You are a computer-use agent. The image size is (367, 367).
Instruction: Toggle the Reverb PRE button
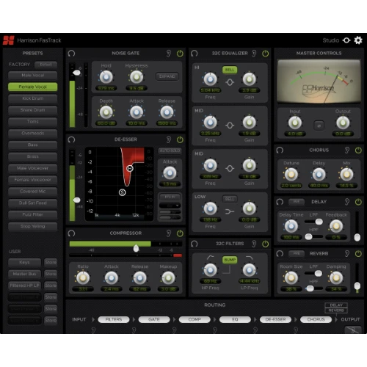(297, 254)
